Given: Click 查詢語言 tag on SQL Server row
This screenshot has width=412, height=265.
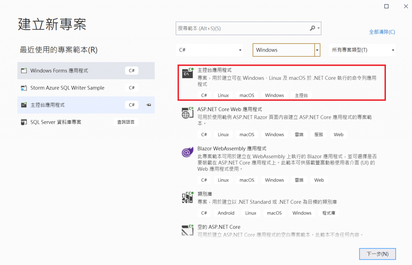Looking at the screenshot, I should coord(126,122).
